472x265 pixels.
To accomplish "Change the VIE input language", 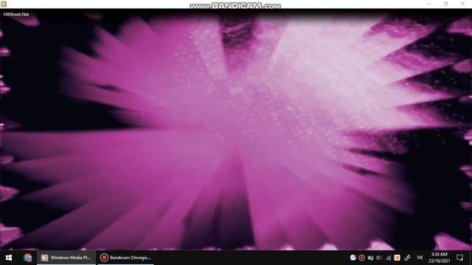I will tap(420, 258).
